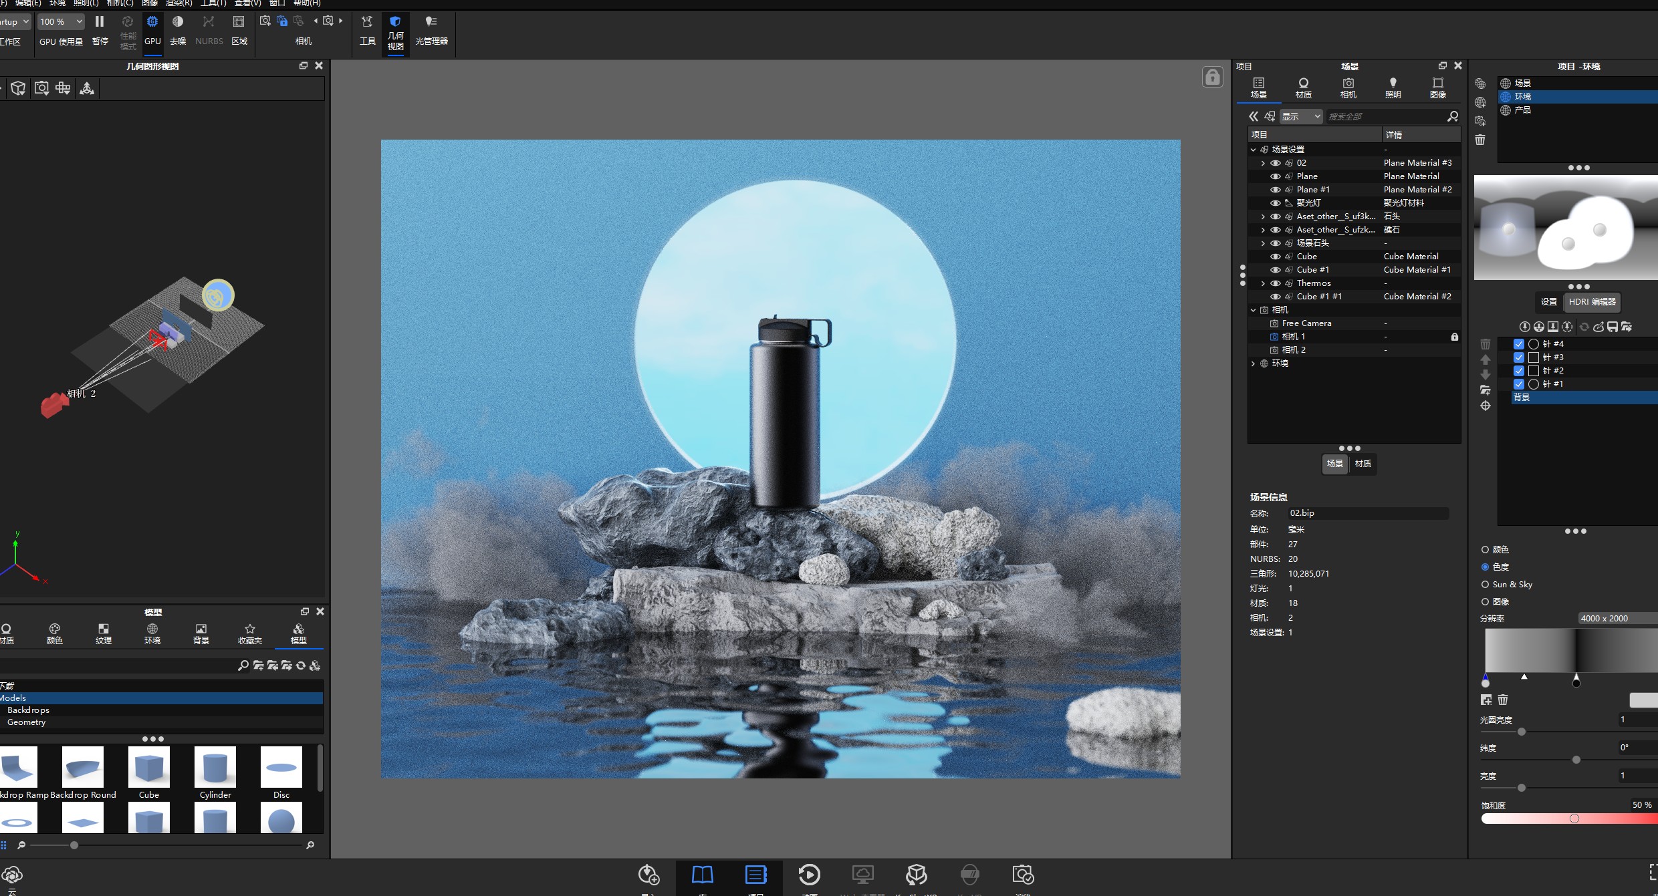Image resolution: width=1658 pixels, height=896 pixels.
Task: Search the model library magnifier icon
Action: 243,665
